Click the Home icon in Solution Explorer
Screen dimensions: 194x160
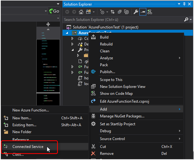(81, 12)
